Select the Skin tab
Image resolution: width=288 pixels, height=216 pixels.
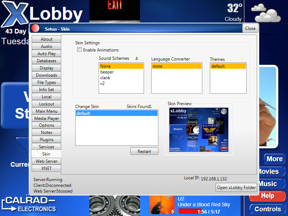coord(46,154)
